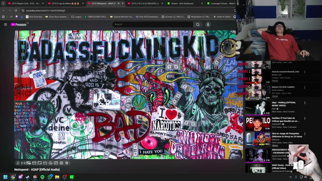322x181 pixels.
Task: Open options for BAULO VS EPIC GAMES
Action: point(305,87)
